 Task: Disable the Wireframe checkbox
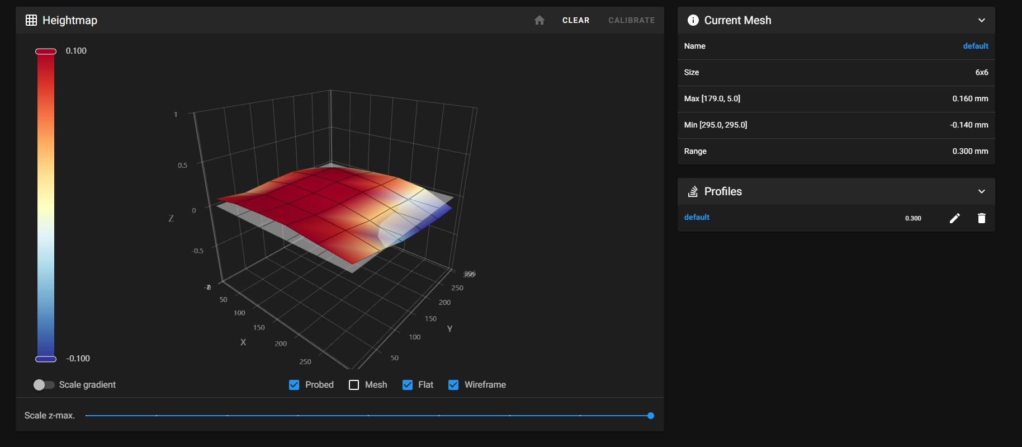(453, 385)
